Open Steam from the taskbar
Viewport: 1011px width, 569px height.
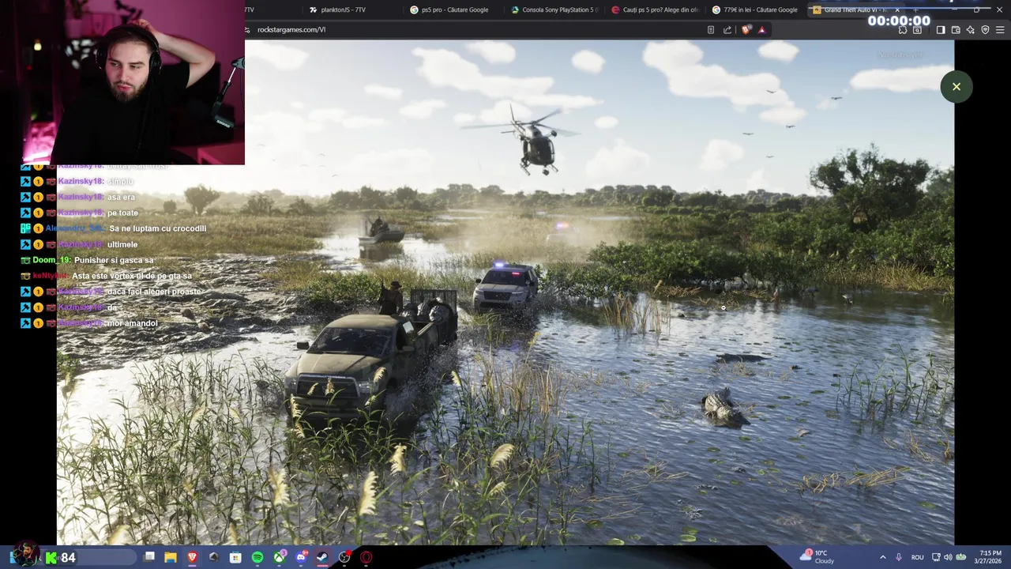tap(322, 557)
